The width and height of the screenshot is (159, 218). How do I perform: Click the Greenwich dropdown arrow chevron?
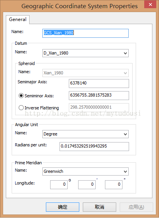[125, 172]
